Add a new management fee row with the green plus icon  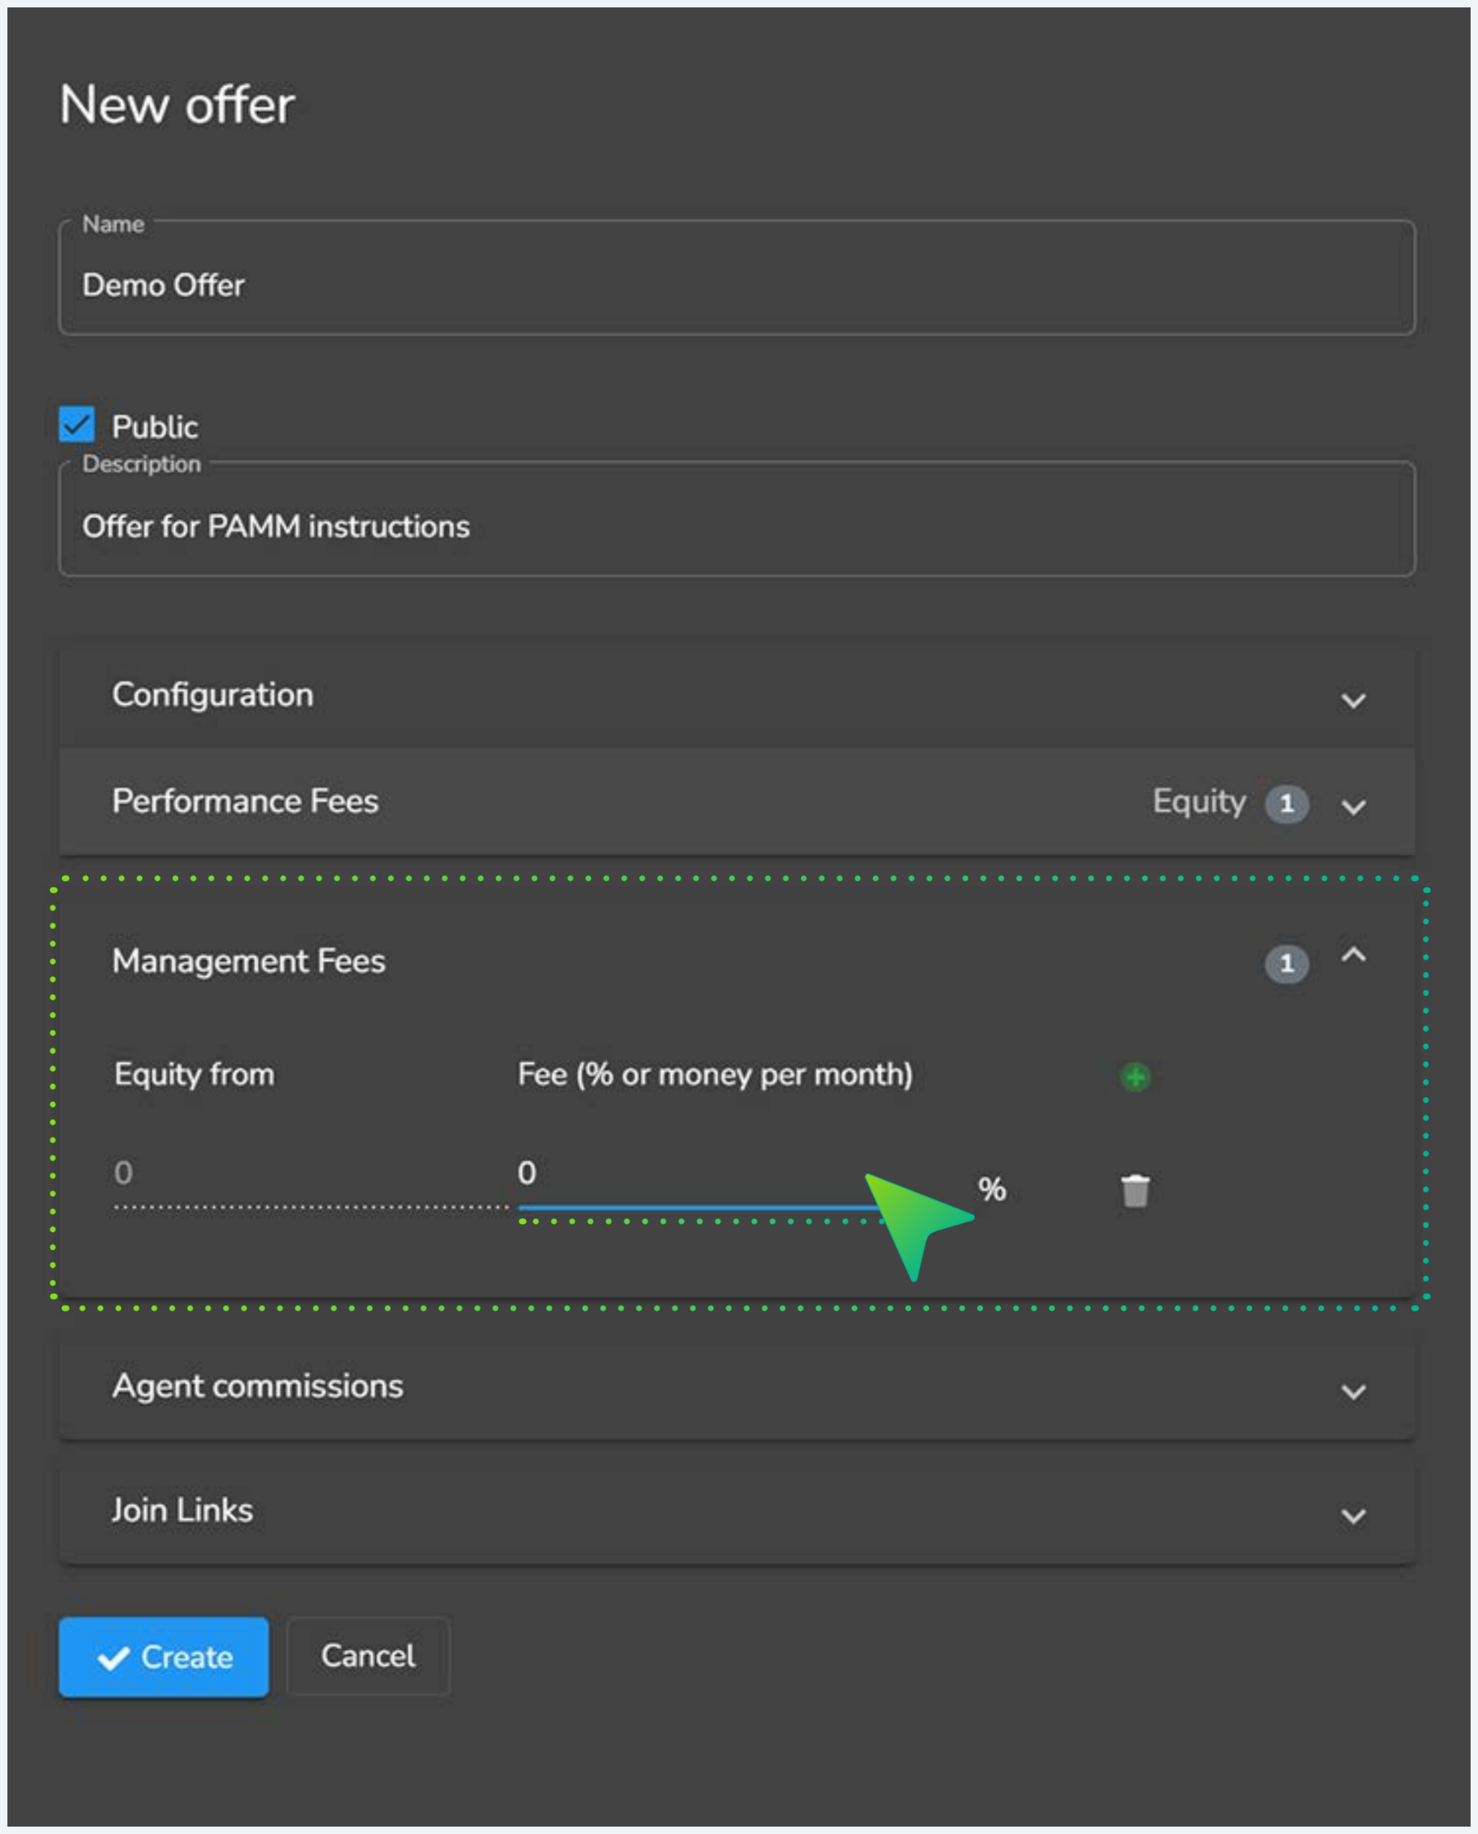pyautogui.click(x=1135, y=1077)
